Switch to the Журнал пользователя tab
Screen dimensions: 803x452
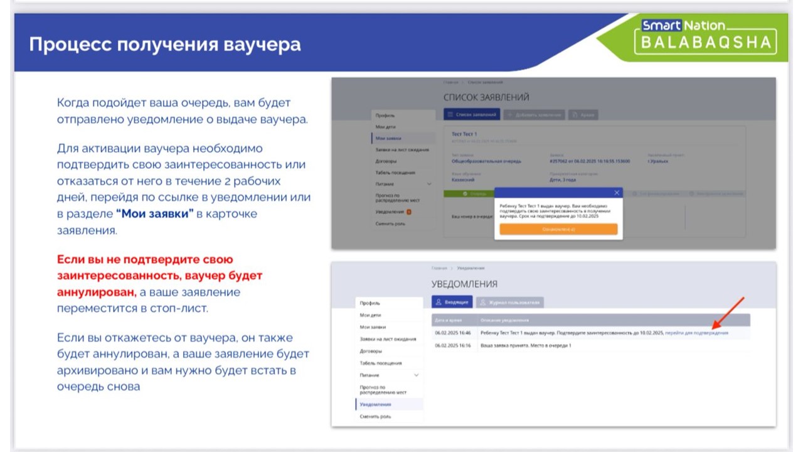click(x=509, y=302)
